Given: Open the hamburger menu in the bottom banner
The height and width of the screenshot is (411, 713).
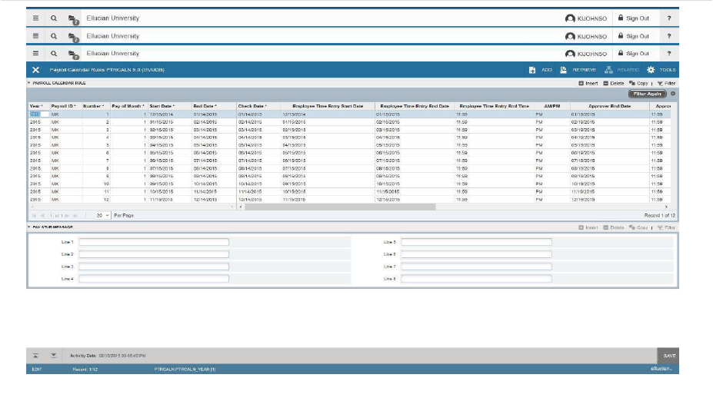Looking at the screenshot, I should click(35, 54).
